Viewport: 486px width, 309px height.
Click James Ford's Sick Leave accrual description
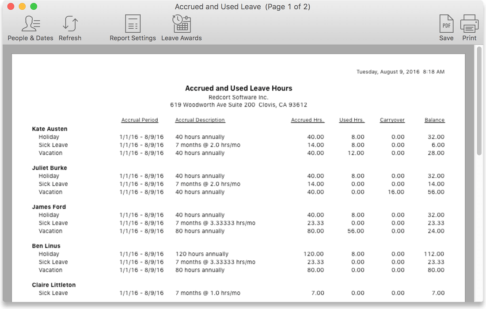(x=216, y=223)
